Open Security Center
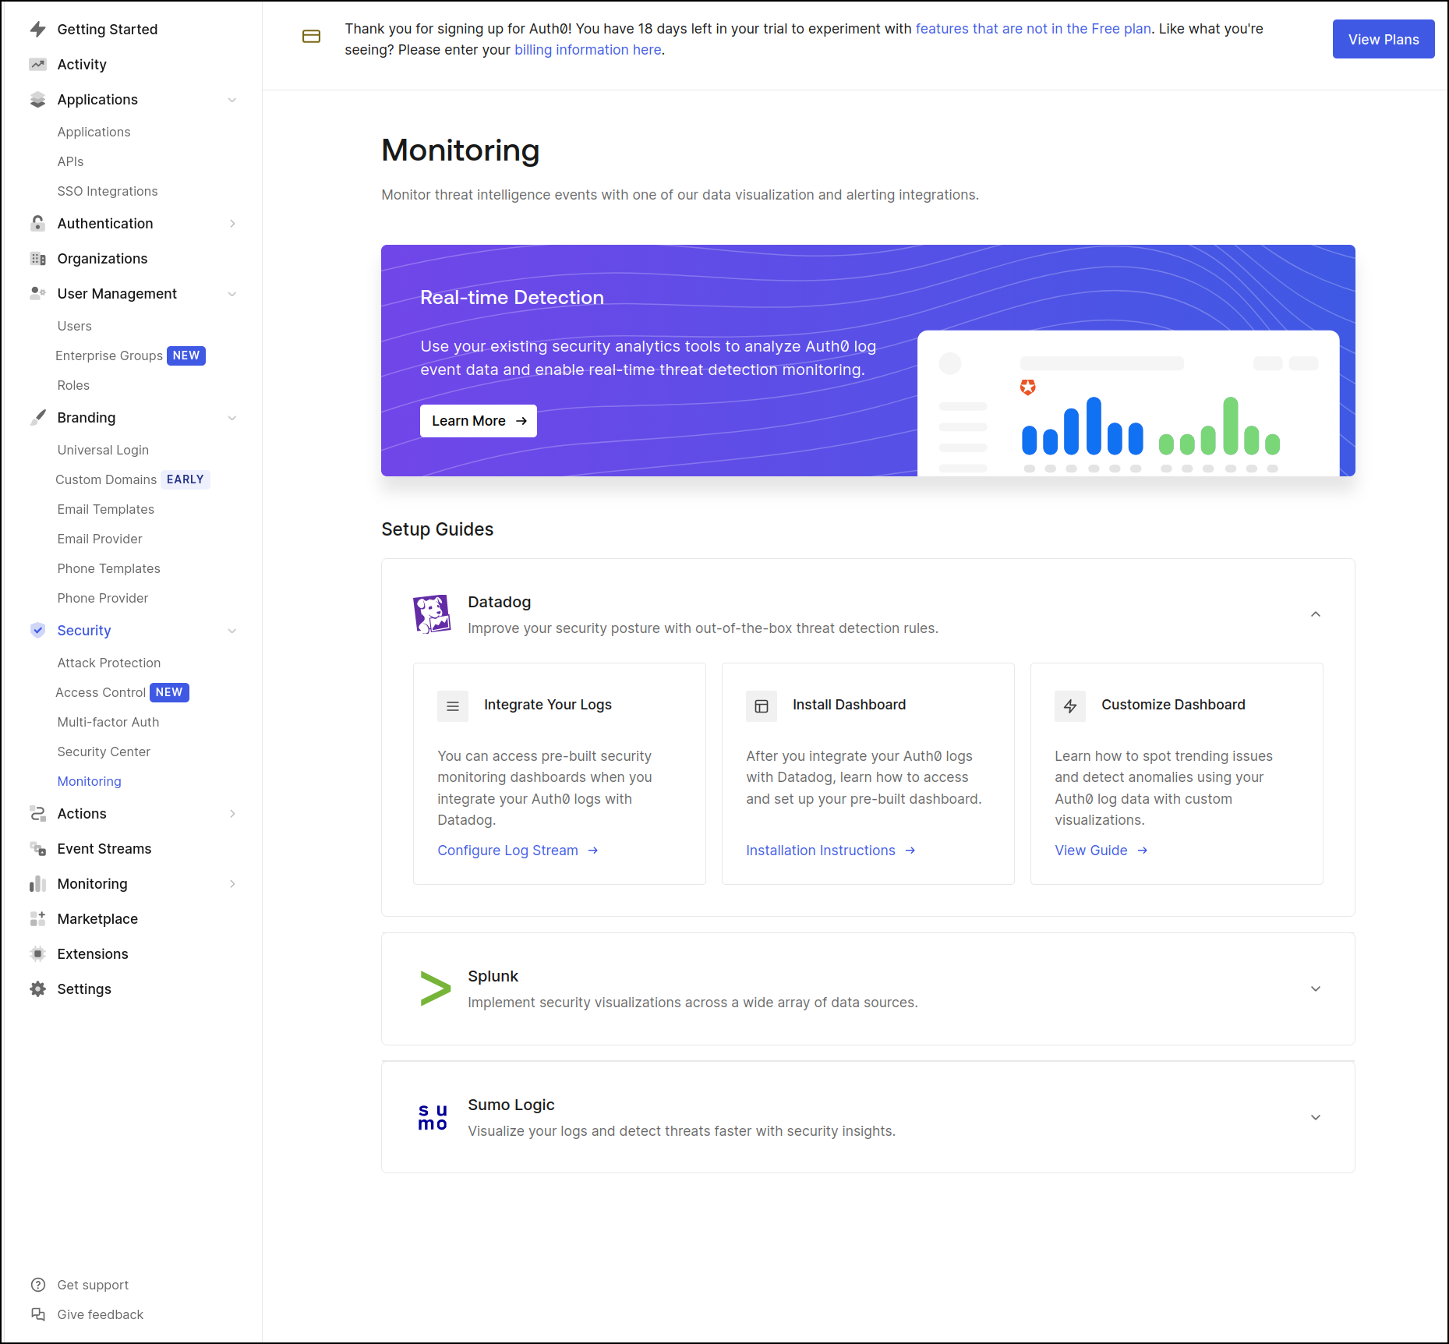Image resolution: width=1449 pixels, height=1344 pixels. click(x=104, y=752)
